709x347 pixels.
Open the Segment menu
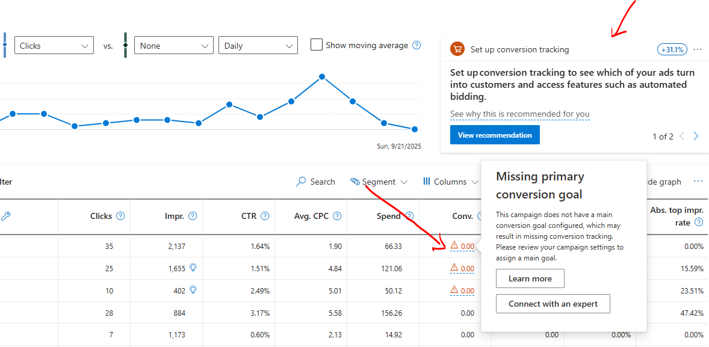(379, 181)
